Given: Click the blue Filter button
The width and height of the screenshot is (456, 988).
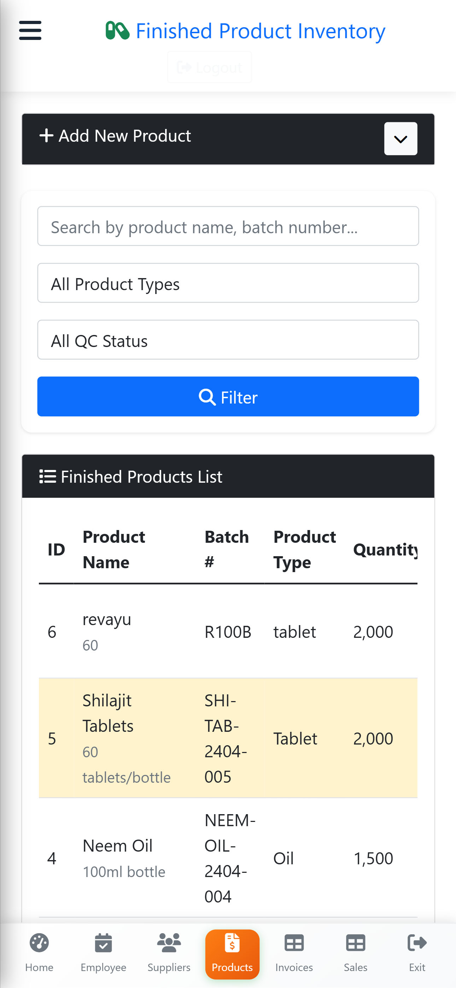Looking at the screenshot, I should tap(228, 396).
